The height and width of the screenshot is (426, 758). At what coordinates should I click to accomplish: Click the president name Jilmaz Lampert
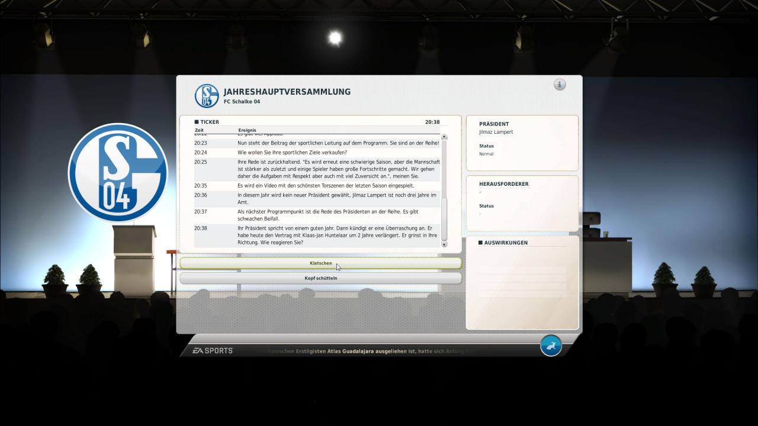click(x=496, y=132)
